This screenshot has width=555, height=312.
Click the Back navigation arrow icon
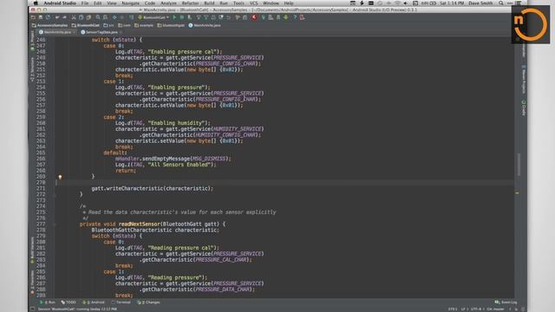tap(114, 17)
